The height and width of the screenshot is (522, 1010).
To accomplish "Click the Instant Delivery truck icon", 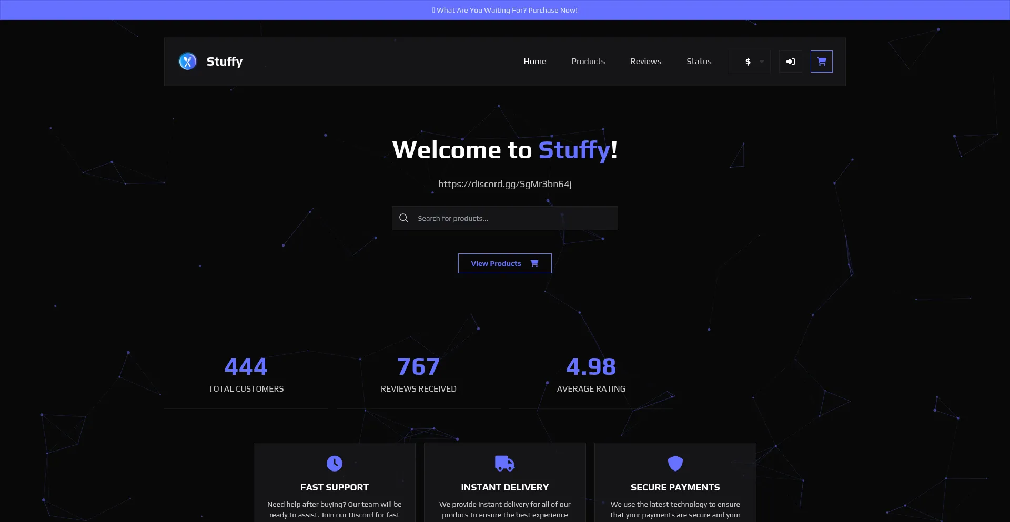I will (504, 463).
